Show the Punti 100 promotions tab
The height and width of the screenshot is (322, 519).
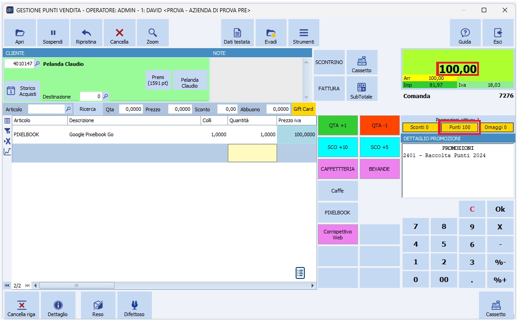[x=460, y=127]
